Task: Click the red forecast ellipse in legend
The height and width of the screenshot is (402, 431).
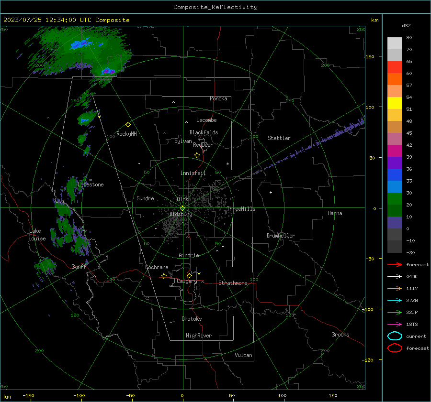Action: [x=395, y=348]
